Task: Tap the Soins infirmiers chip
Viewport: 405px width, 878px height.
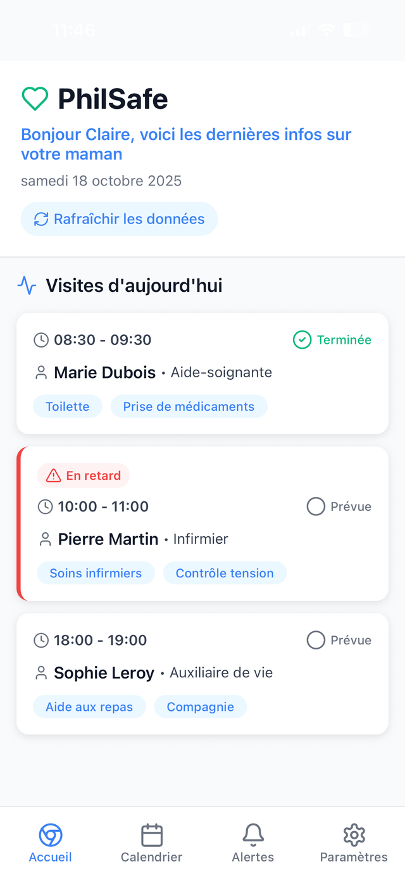Action: coord(96,573)
